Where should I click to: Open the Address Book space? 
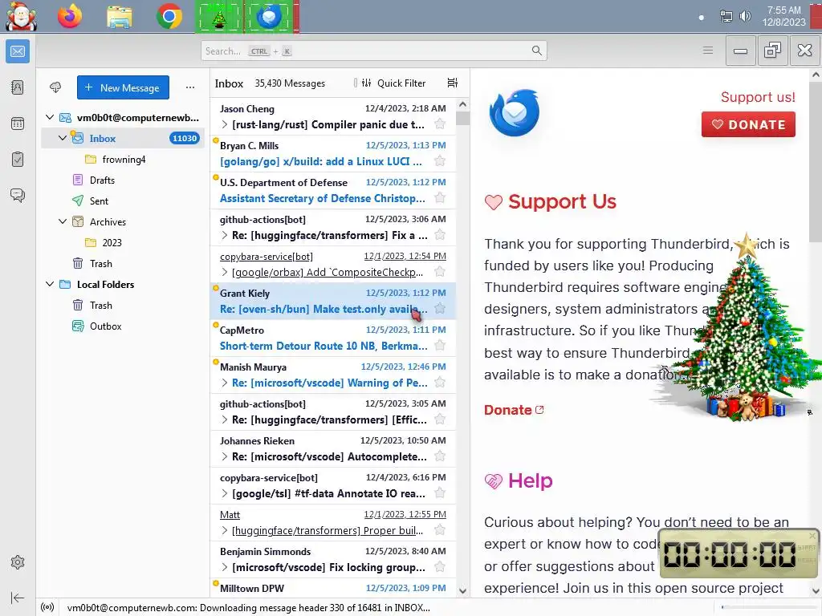pos(18,87)
